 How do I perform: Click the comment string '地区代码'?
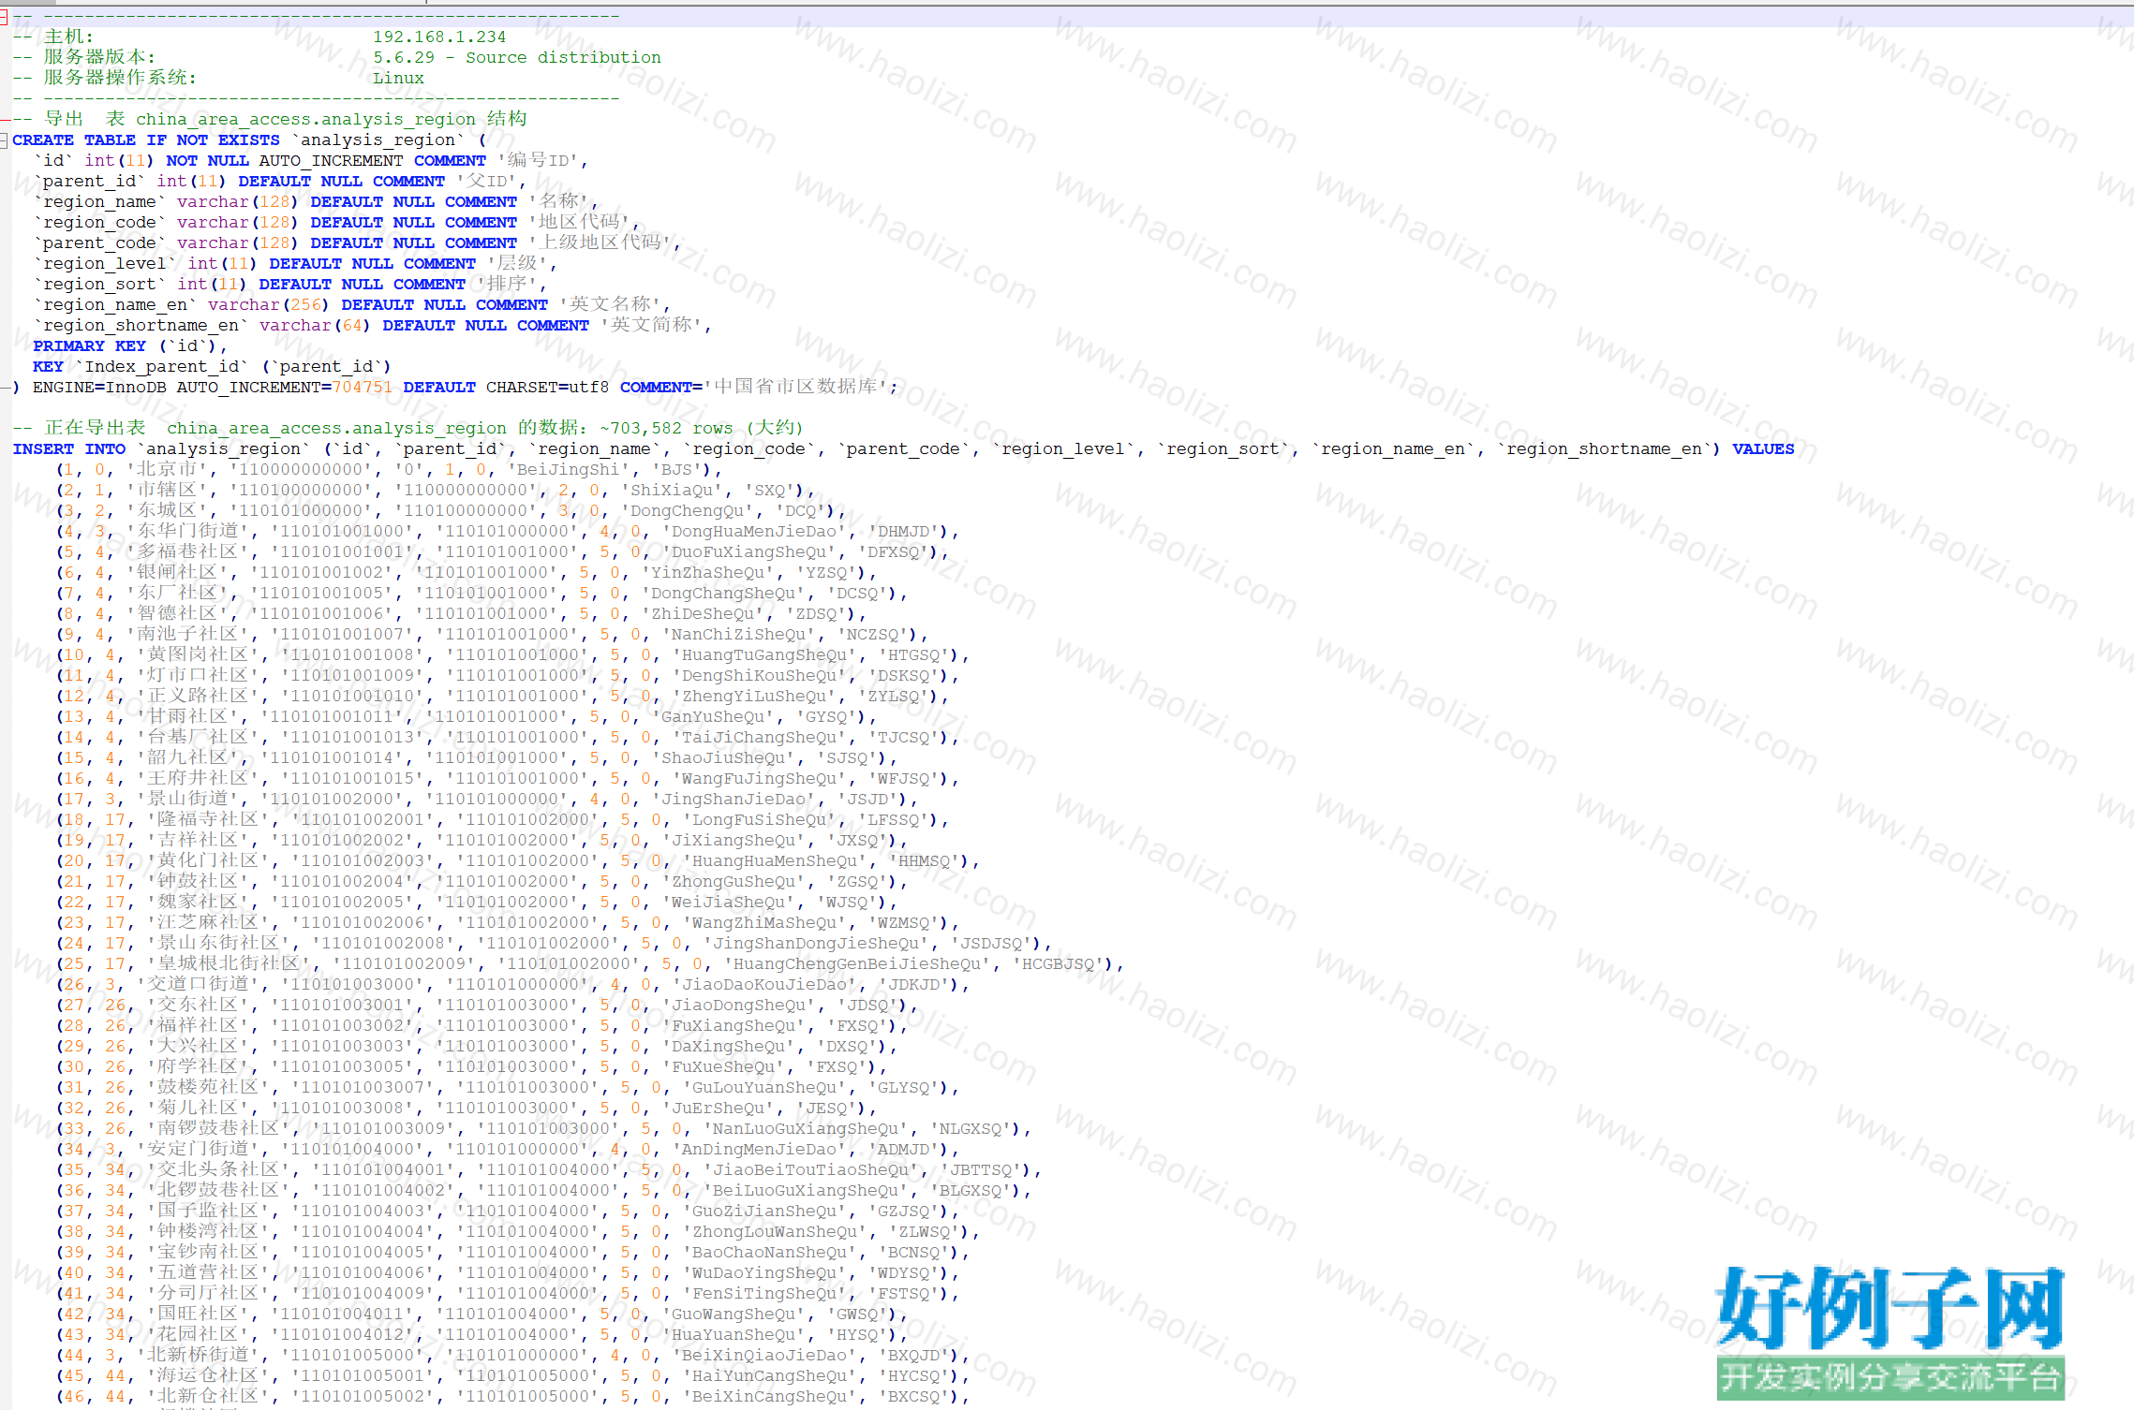579,223
